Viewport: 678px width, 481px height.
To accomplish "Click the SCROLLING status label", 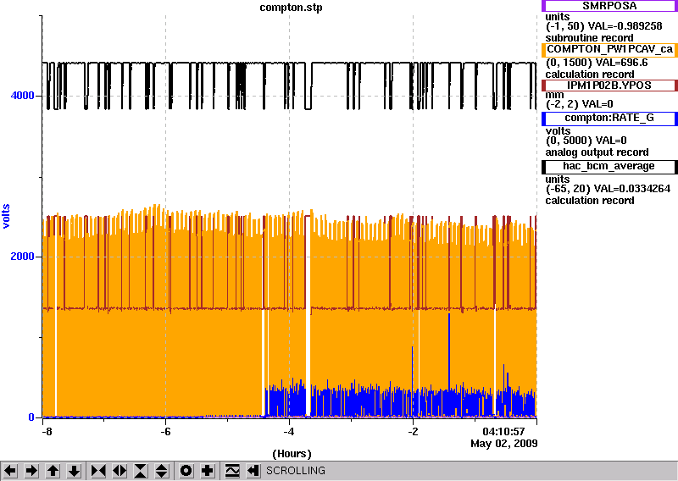I will pos(296,470).
